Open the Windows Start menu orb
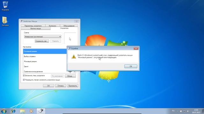204x114 pixels. 4,111
